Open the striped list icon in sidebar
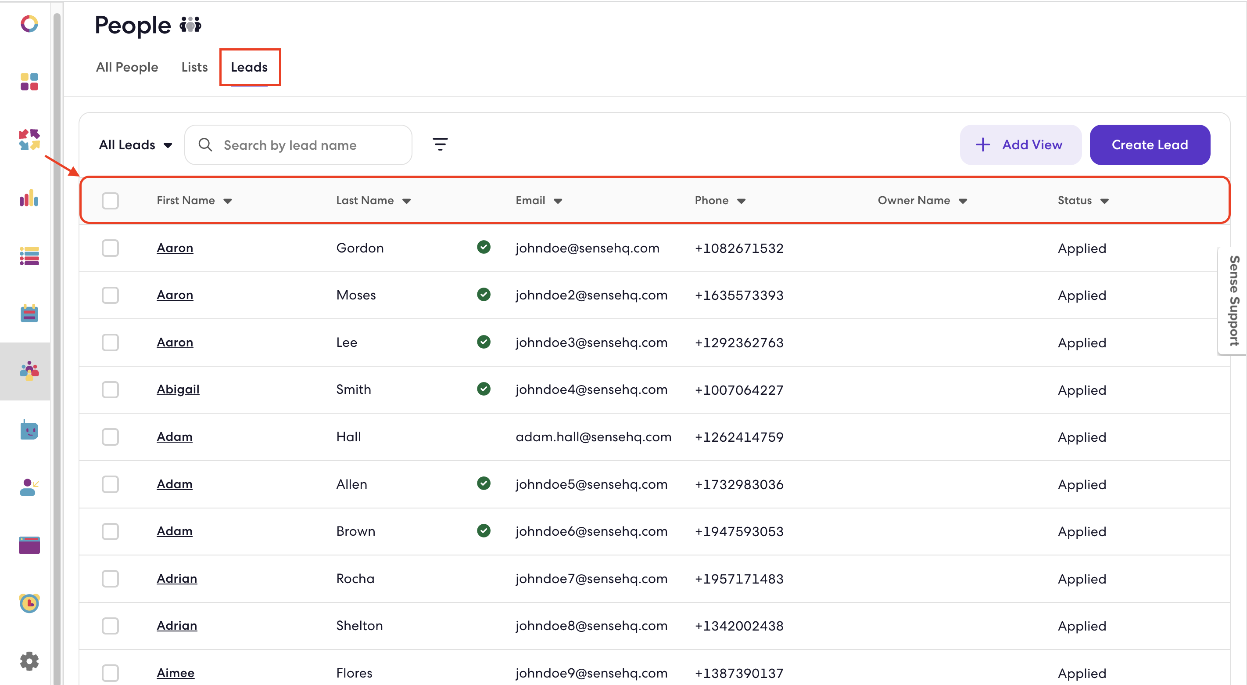The width and height of the screenshot is (1247, 685). 29,256
